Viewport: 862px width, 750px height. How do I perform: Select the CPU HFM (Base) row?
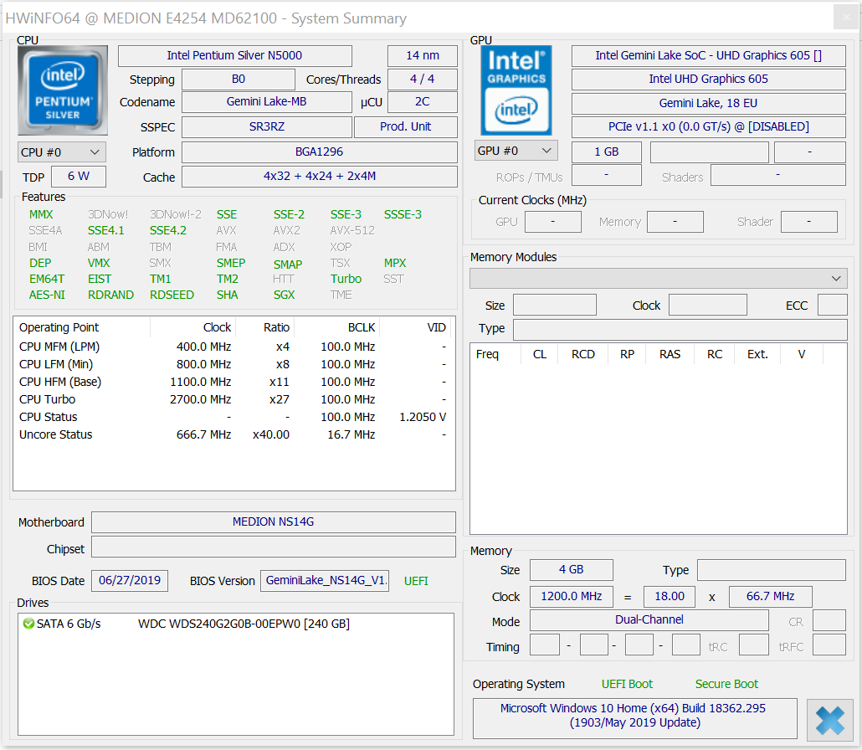coord(233,383)
